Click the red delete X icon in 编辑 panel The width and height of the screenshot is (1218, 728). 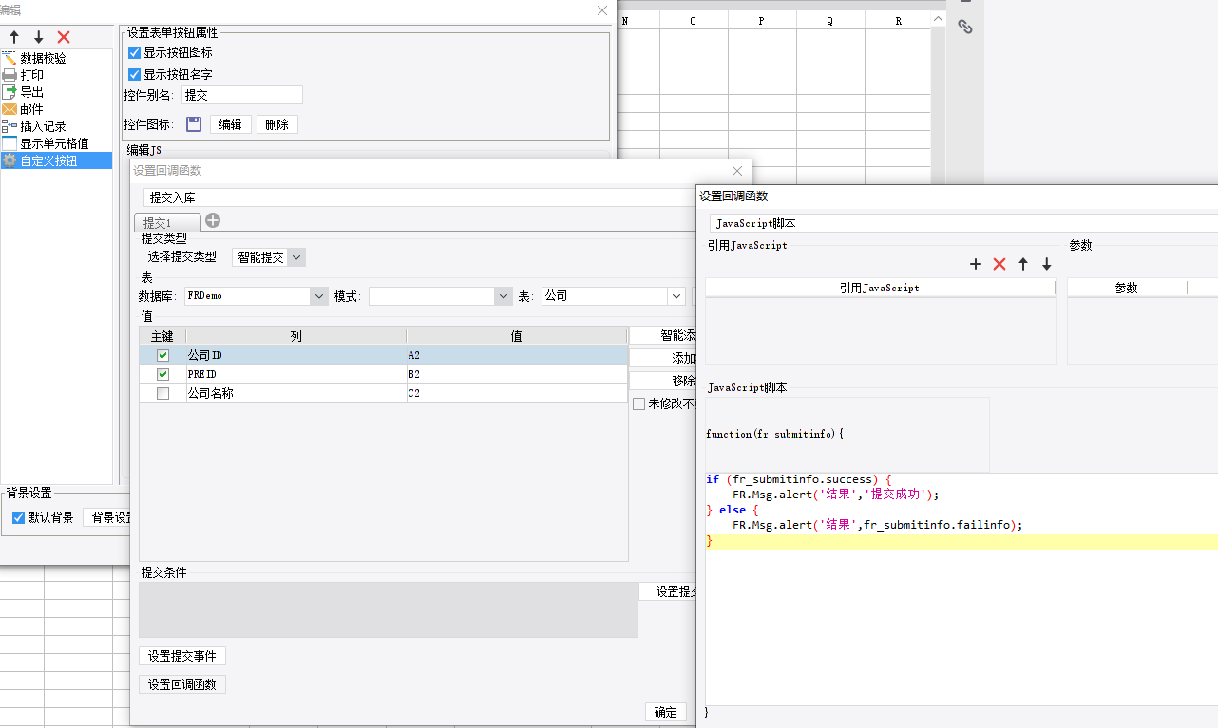(x=64, y=37)
